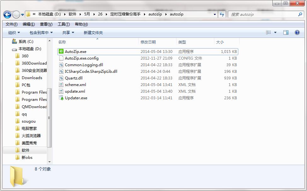Screen dimensions: 307x191
Task: Select the highlighted 软件 folder in tree
Action: click(x=25, y=150)
